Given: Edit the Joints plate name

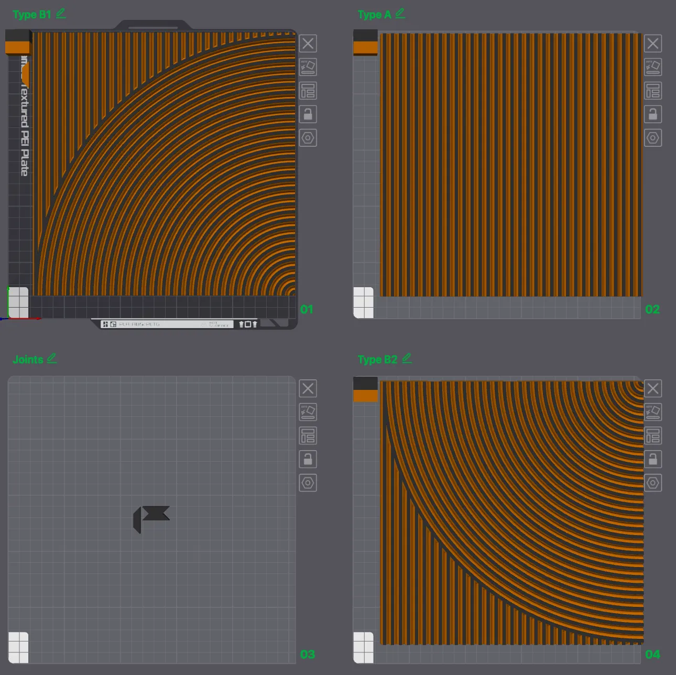Looking at the screenshot, I should [x=51, y=358].
